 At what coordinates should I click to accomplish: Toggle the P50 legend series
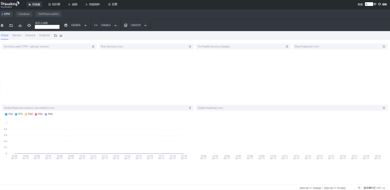(9, 114)
